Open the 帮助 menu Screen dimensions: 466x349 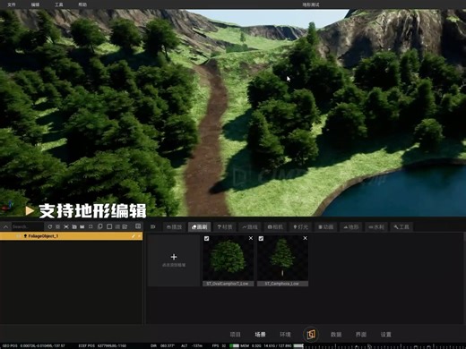[82, 4]
